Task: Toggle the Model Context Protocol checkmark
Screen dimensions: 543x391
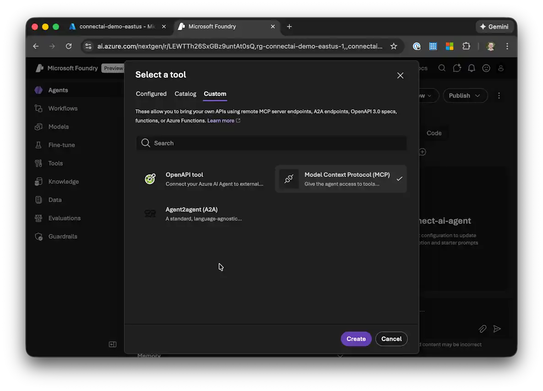Action: [399, 179]
